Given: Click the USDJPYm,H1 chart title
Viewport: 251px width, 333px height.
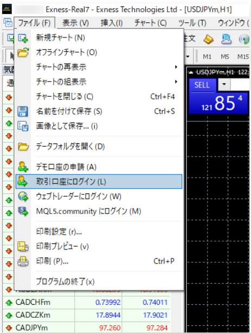Looking at the screenshot, I should 214,72.
